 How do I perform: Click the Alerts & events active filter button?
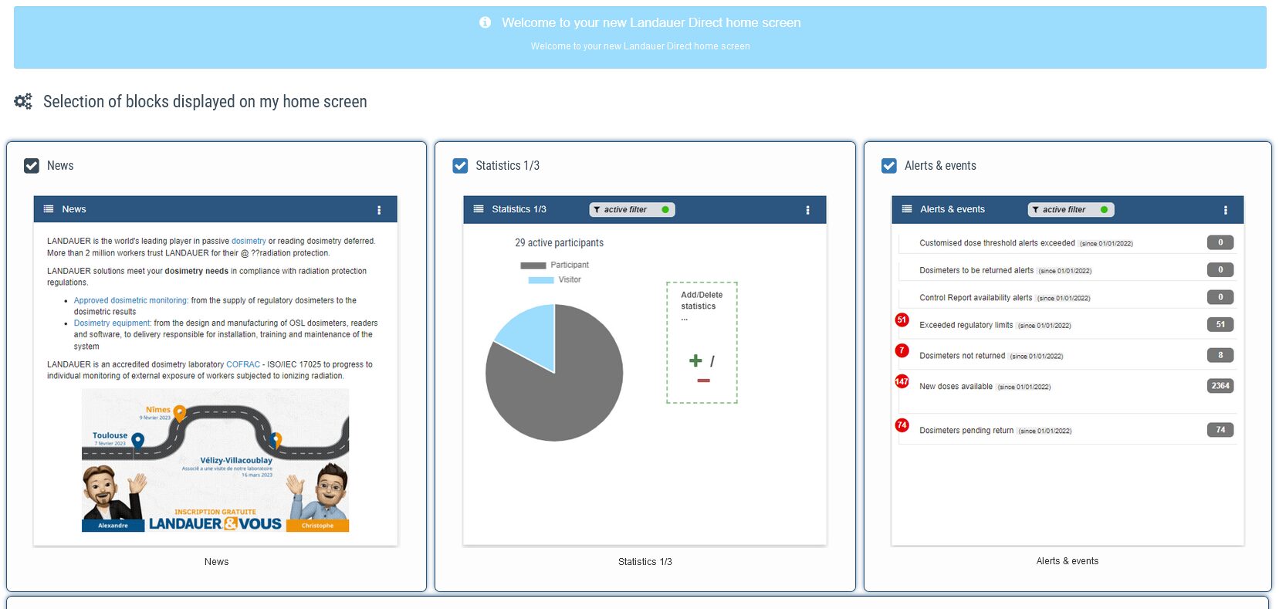point(1071,210)
